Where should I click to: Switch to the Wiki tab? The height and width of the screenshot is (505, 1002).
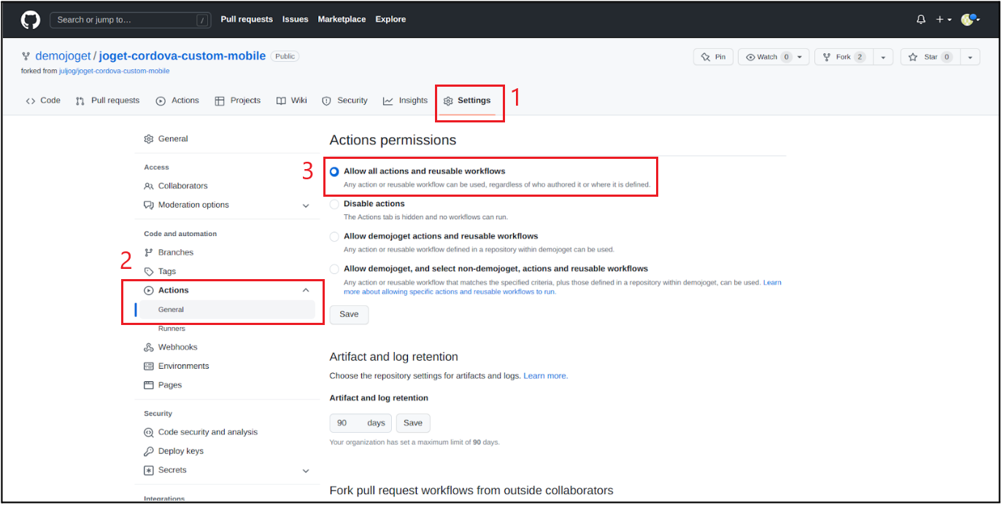tap(292, 101)
